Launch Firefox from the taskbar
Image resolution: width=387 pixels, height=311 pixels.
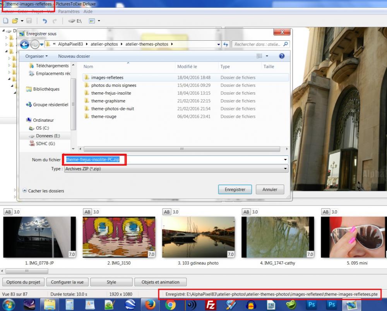click(x=150, y=304)
